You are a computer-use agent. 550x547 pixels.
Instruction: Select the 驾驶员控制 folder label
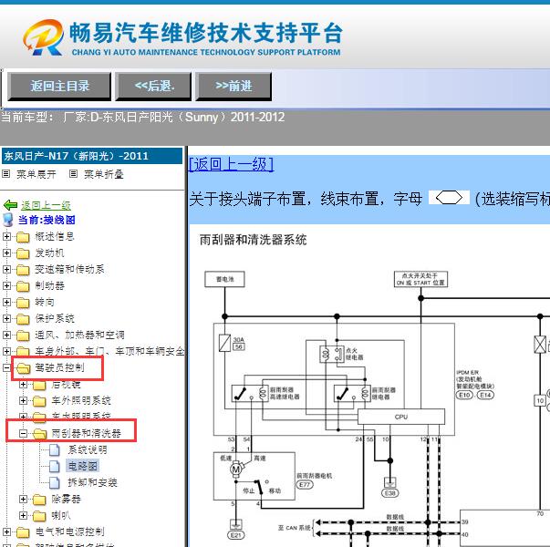(x=59, y=367)
